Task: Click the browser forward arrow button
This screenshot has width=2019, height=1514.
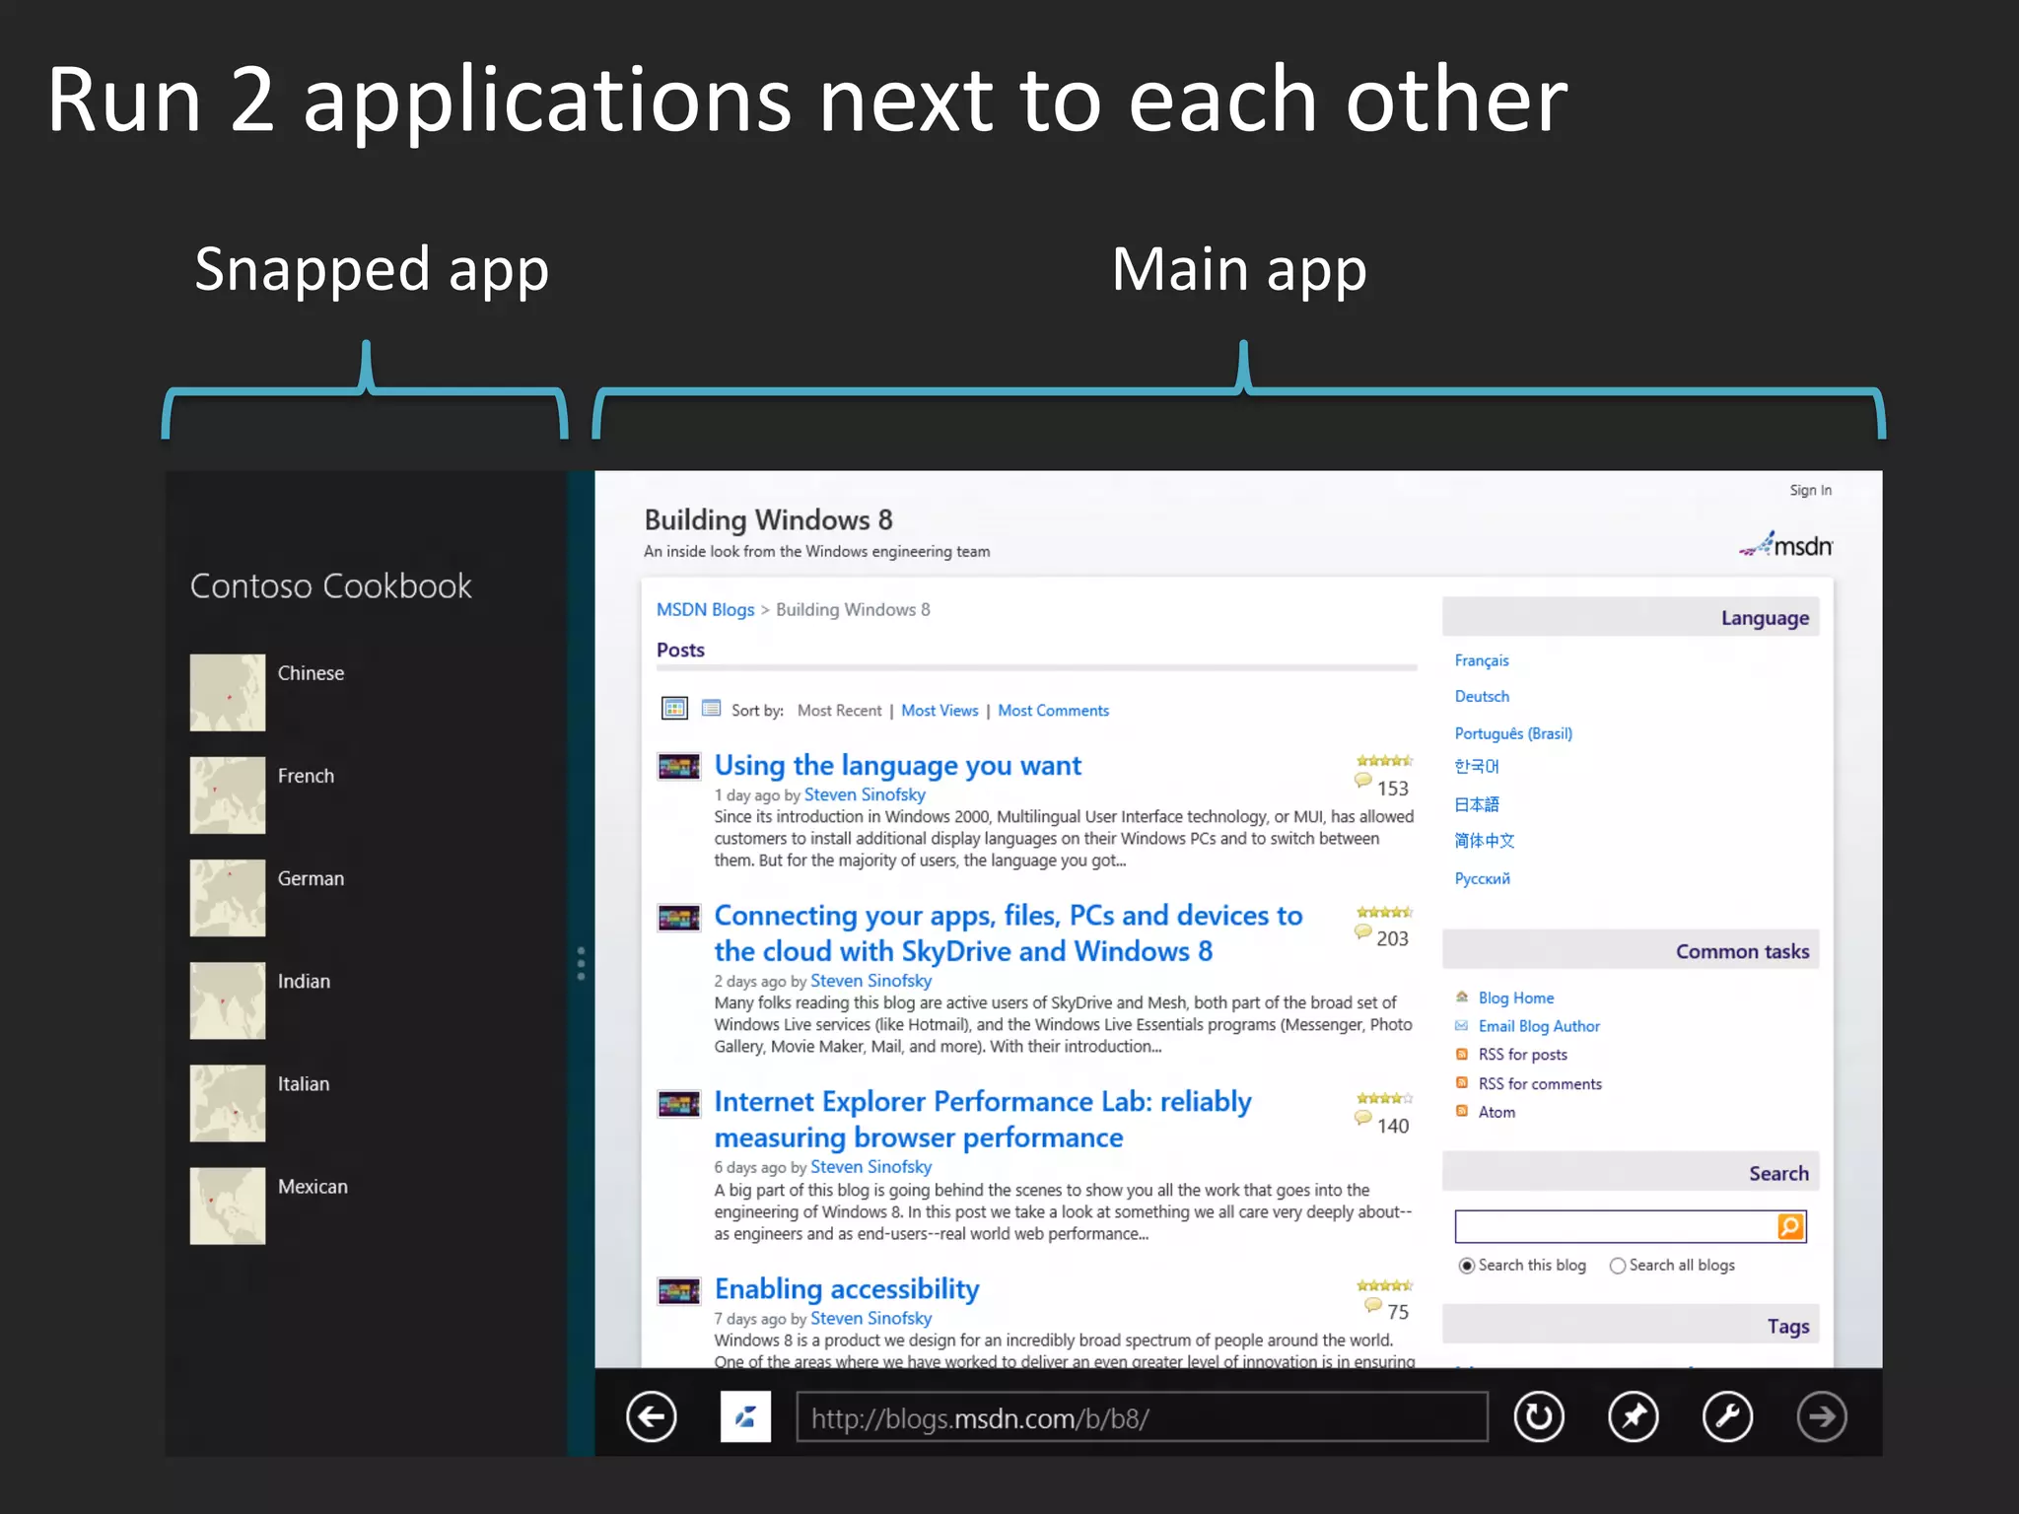Action: point(1822,1417)
